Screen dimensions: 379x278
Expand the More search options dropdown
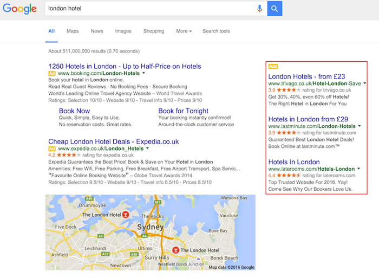[x=184, y=31]
